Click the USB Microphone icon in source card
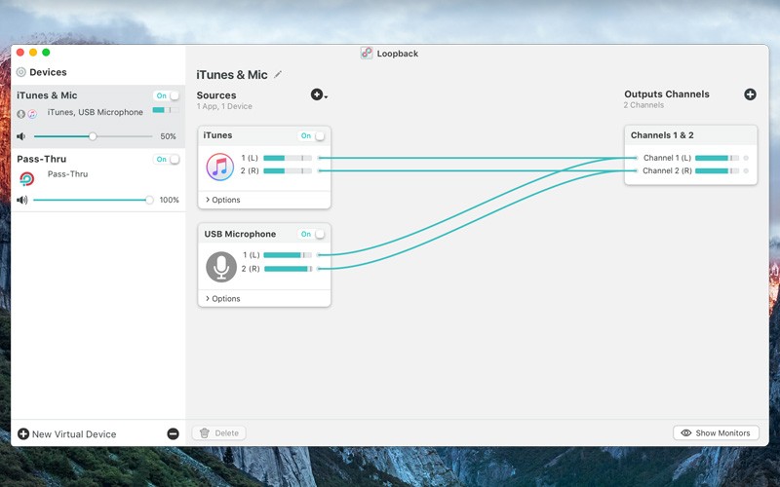This screenshot has height=487, width=780. click(221, 267)
